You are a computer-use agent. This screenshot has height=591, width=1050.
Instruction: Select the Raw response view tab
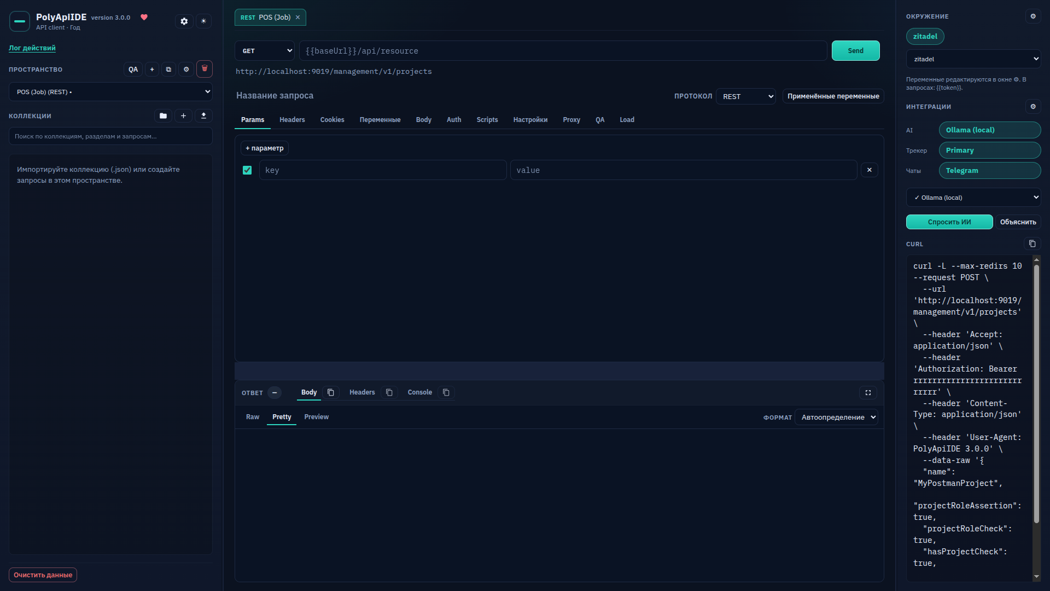coord(253,417)
